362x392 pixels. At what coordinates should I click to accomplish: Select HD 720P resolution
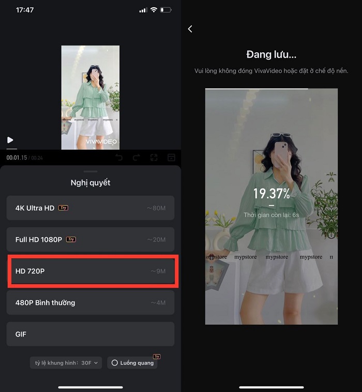tap(90, 271)
